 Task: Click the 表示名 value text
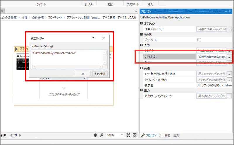point(214,85)
